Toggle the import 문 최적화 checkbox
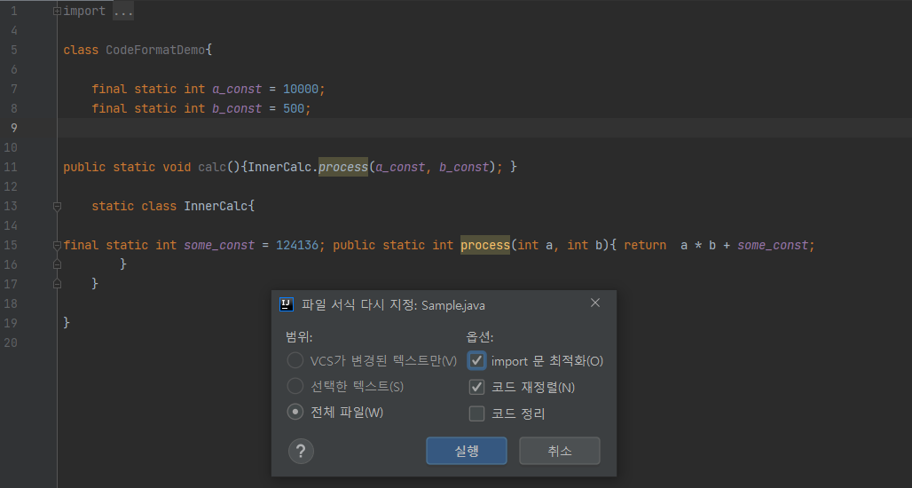Image resolution: width=912 pixels, height=488 pixels. click(476, 360)
